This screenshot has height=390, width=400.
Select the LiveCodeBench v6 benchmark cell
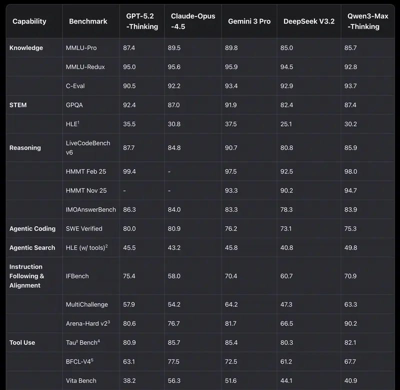88,148
